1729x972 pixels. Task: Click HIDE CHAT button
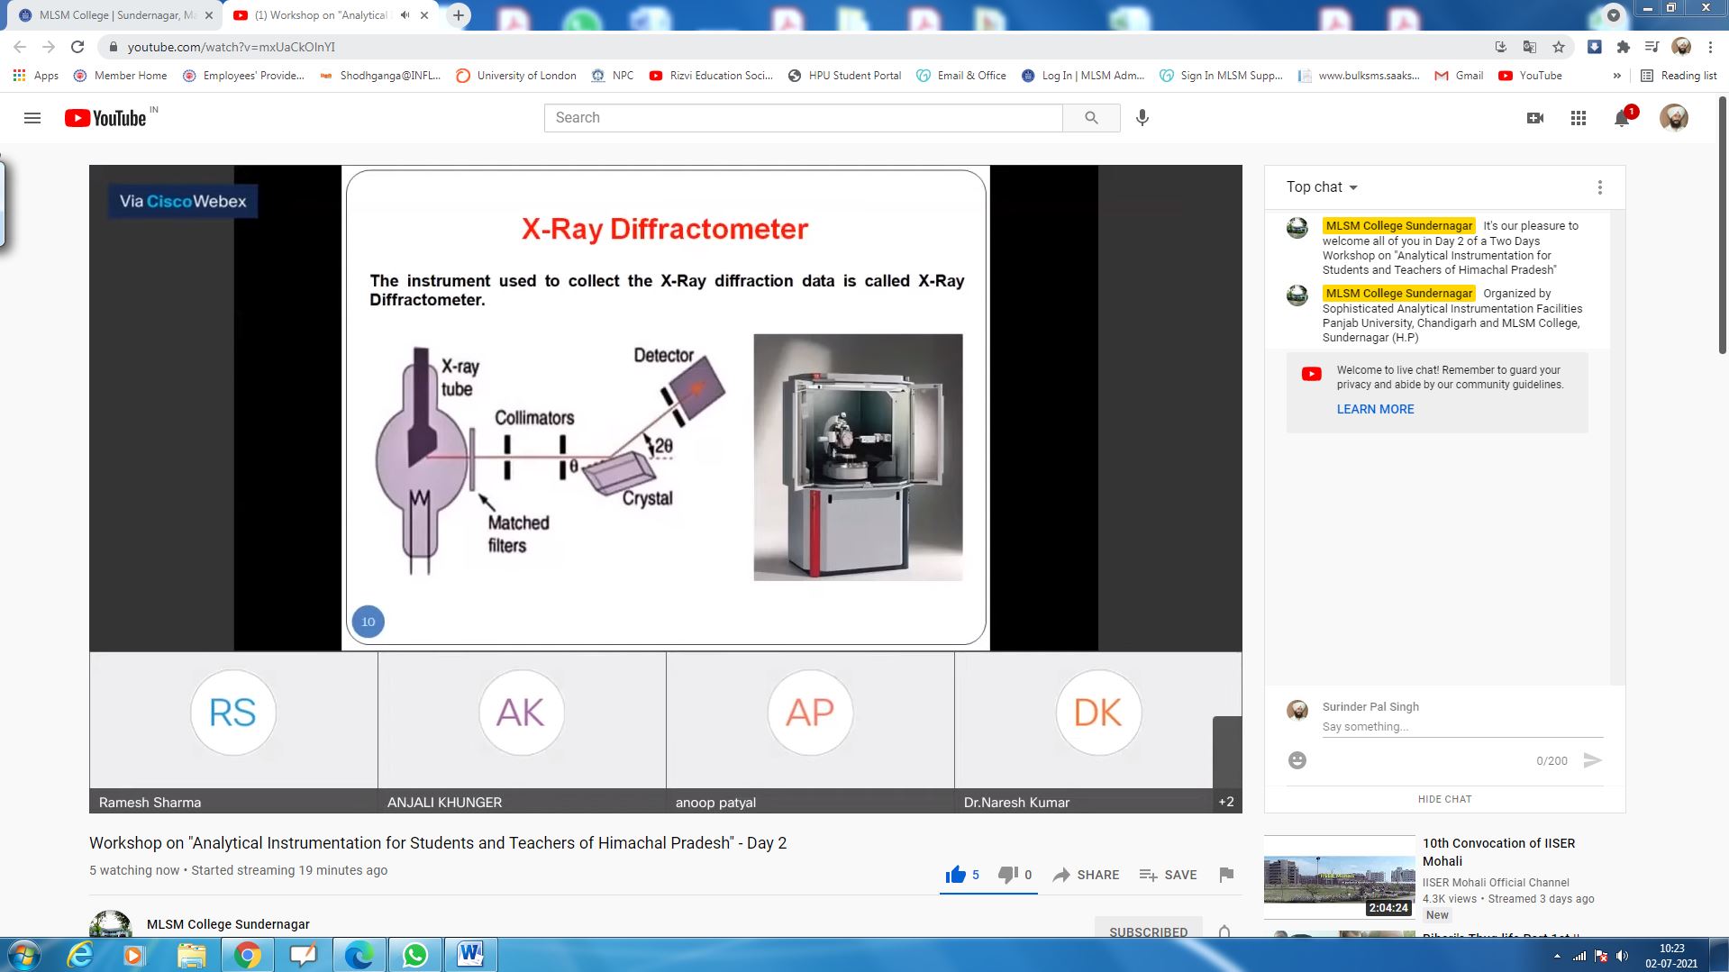click(x=1444, y=799)
